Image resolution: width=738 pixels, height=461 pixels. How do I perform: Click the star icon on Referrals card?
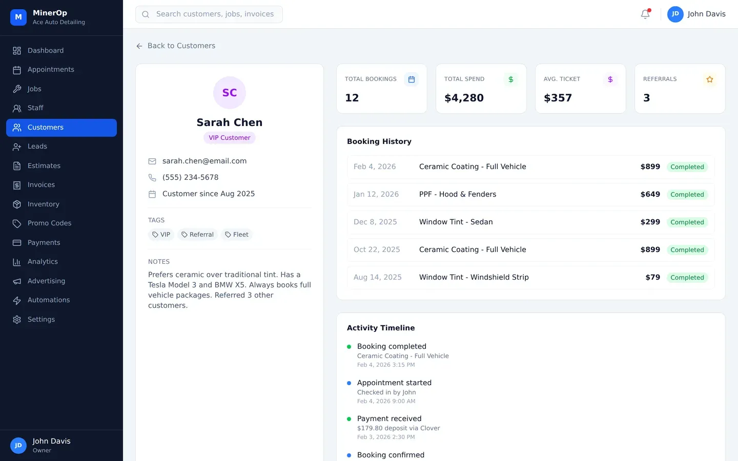point(709,79)
